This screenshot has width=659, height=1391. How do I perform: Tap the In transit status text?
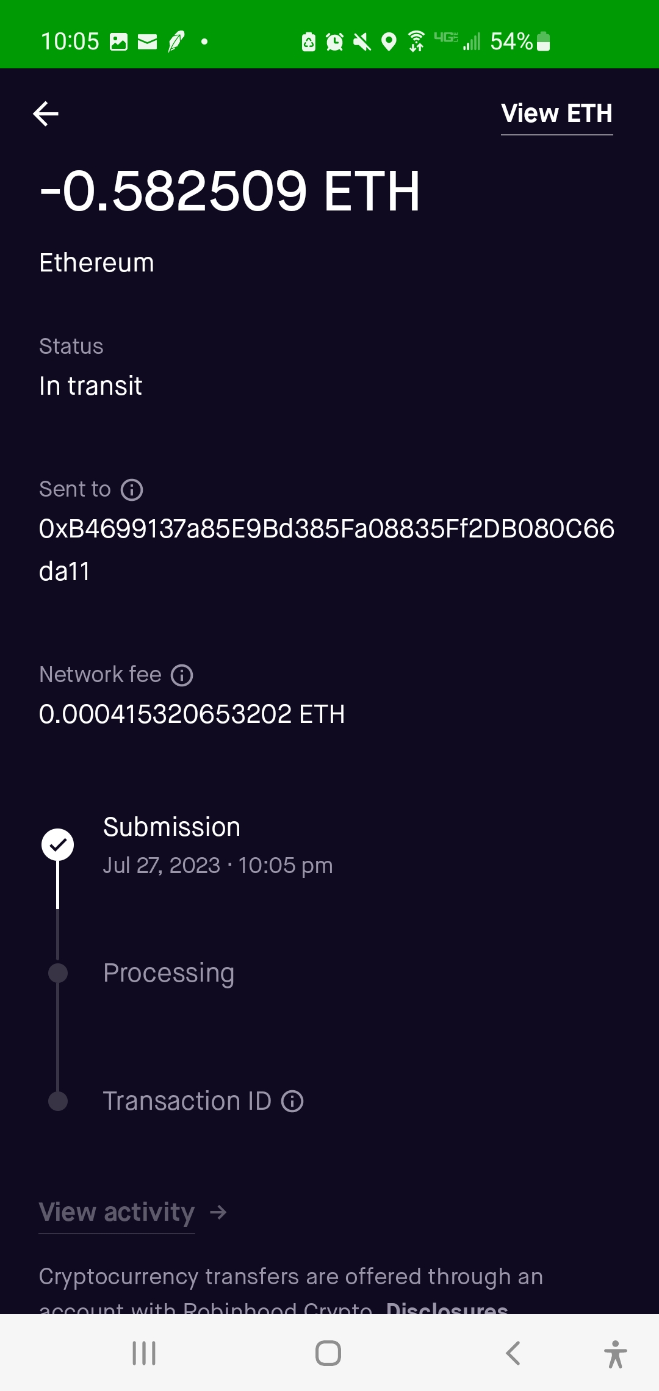pyautogui.click(x=90, y=386)
